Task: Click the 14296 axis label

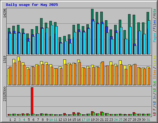Action: click(x=5, y=13)
